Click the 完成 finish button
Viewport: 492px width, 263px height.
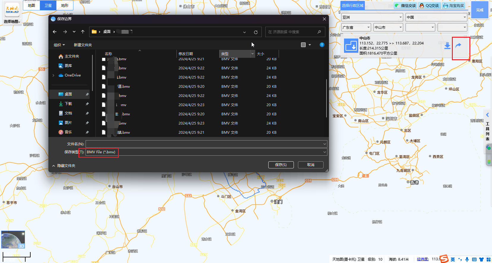pyautogui.click(x=480, y=10)
